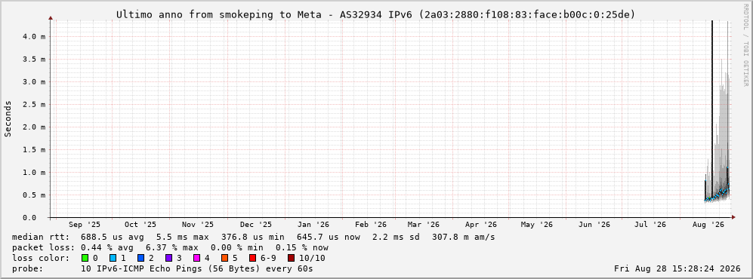
Task: Click the red 6-9 loss swatch
Action: (x=252, y=259)
